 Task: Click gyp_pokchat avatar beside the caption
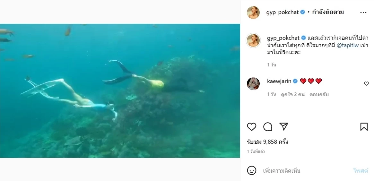pos(253,40)
